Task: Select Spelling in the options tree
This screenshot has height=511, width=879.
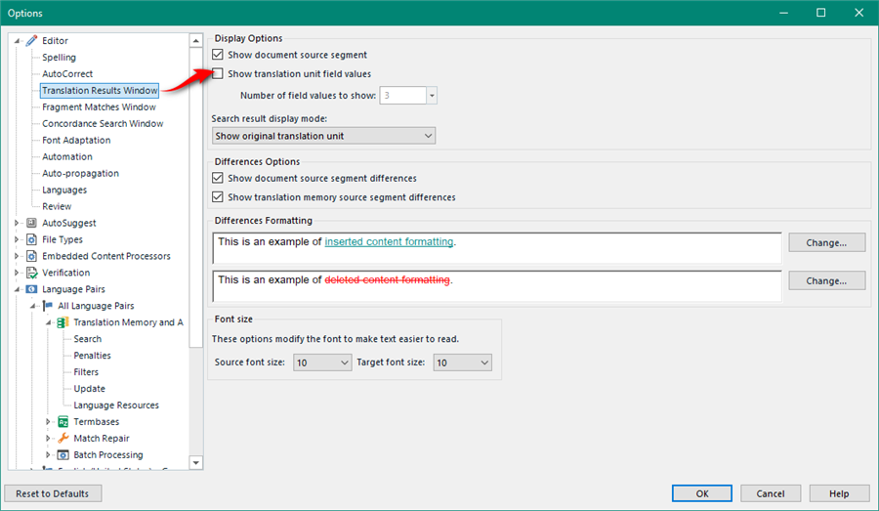Action: pos(59,58)
